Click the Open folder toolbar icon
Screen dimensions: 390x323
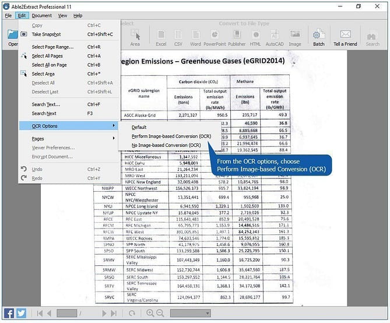(12, 34)
